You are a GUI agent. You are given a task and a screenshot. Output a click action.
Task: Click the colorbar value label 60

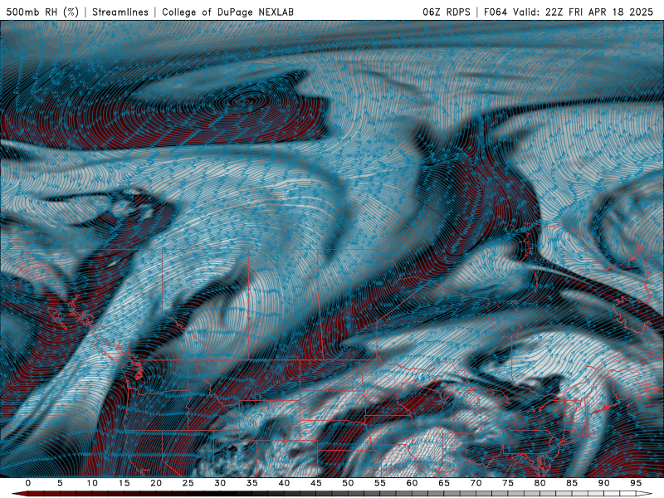412,483
